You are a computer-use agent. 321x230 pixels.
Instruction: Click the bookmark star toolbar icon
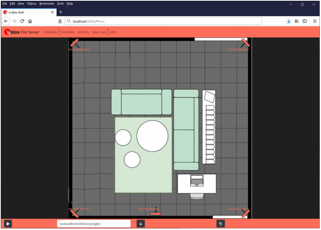click(60, 21)
